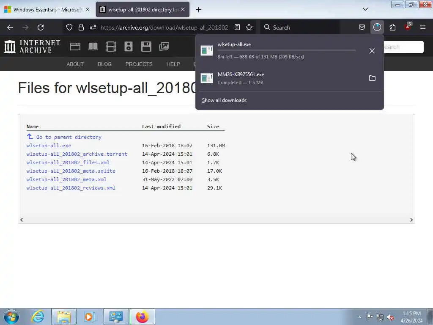Open the BLOG menu item
The image size is (433, 325).
tap(105, 64)
